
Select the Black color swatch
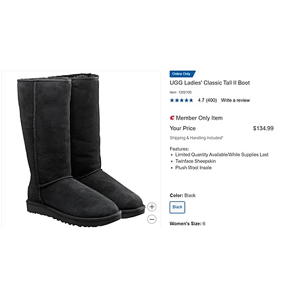178,207
